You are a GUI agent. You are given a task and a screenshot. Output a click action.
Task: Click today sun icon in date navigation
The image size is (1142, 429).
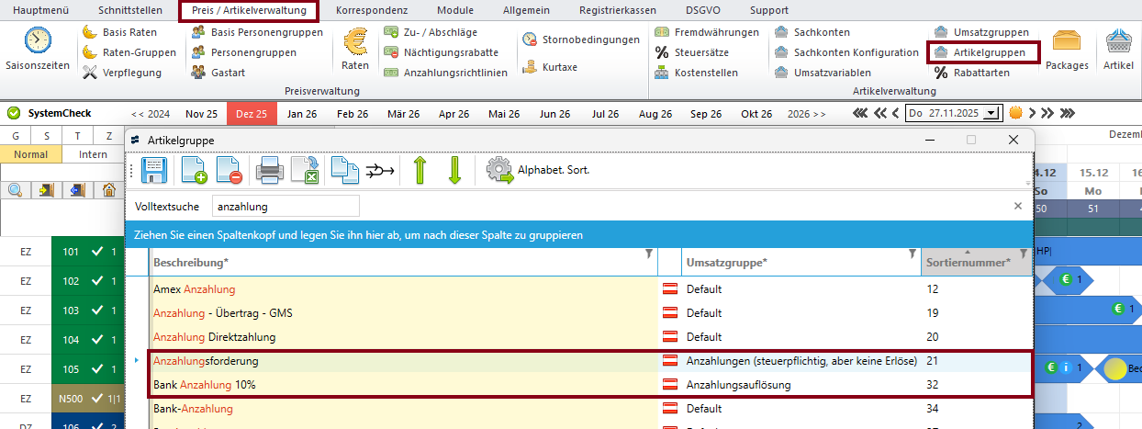[x=1015, y=113]
